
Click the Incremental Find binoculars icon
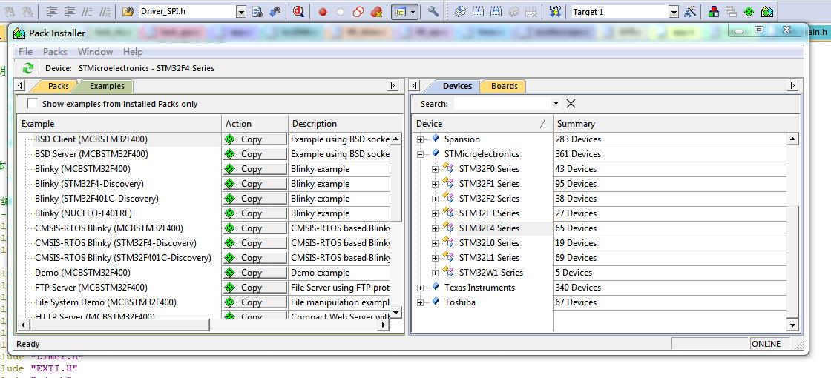275,12
